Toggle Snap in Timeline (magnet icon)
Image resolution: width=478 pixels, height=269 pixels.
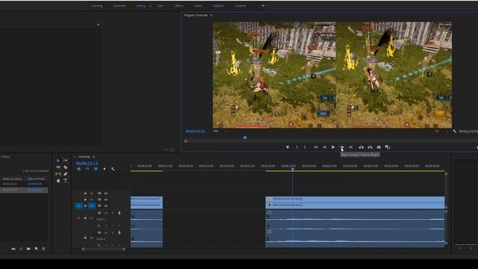(87, 169)
